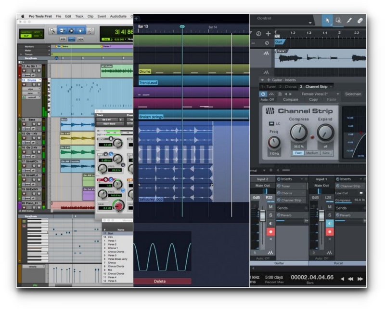
Task: Select the Arrow tool in Studio One toolbar
Action: [x=328, y=20]
